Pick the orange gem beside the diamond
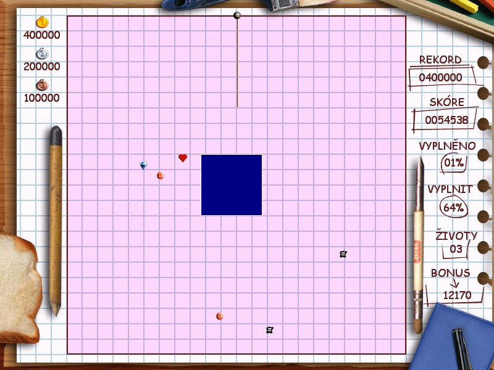 tap(161, 176)
